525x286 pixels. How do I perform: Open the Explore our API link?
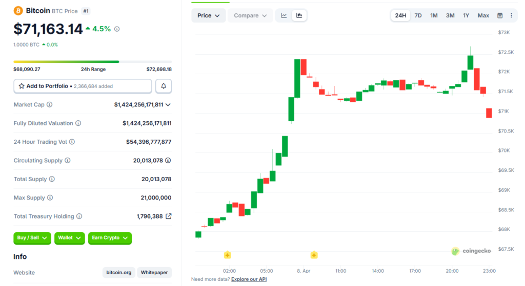click(249, 279)
